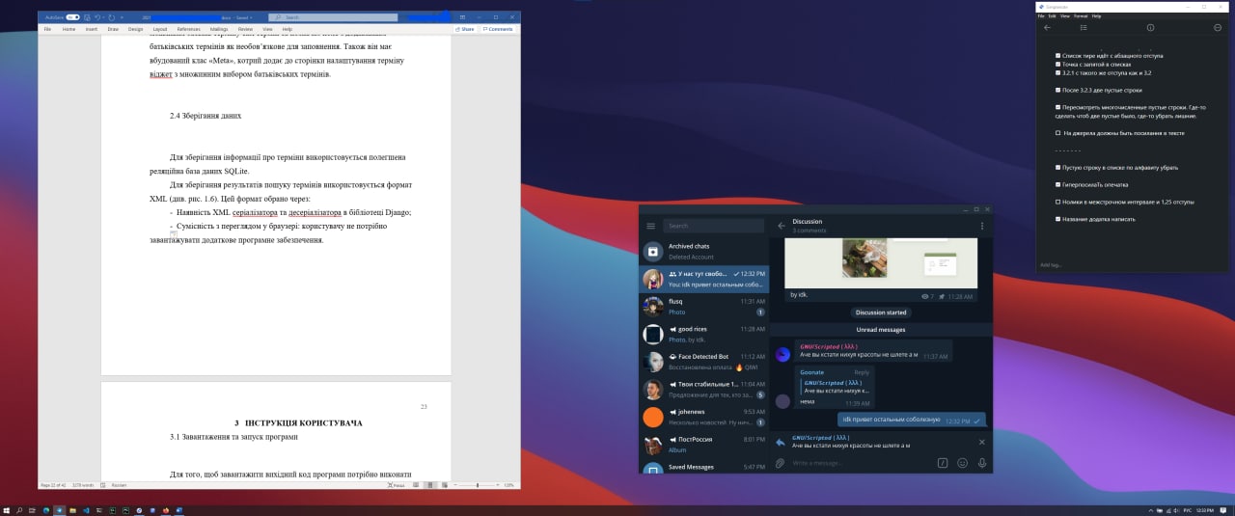Click the 120% zoom level in Word
The width and height of the screenshot is (1235, 516).
click(x=509, y=485)
